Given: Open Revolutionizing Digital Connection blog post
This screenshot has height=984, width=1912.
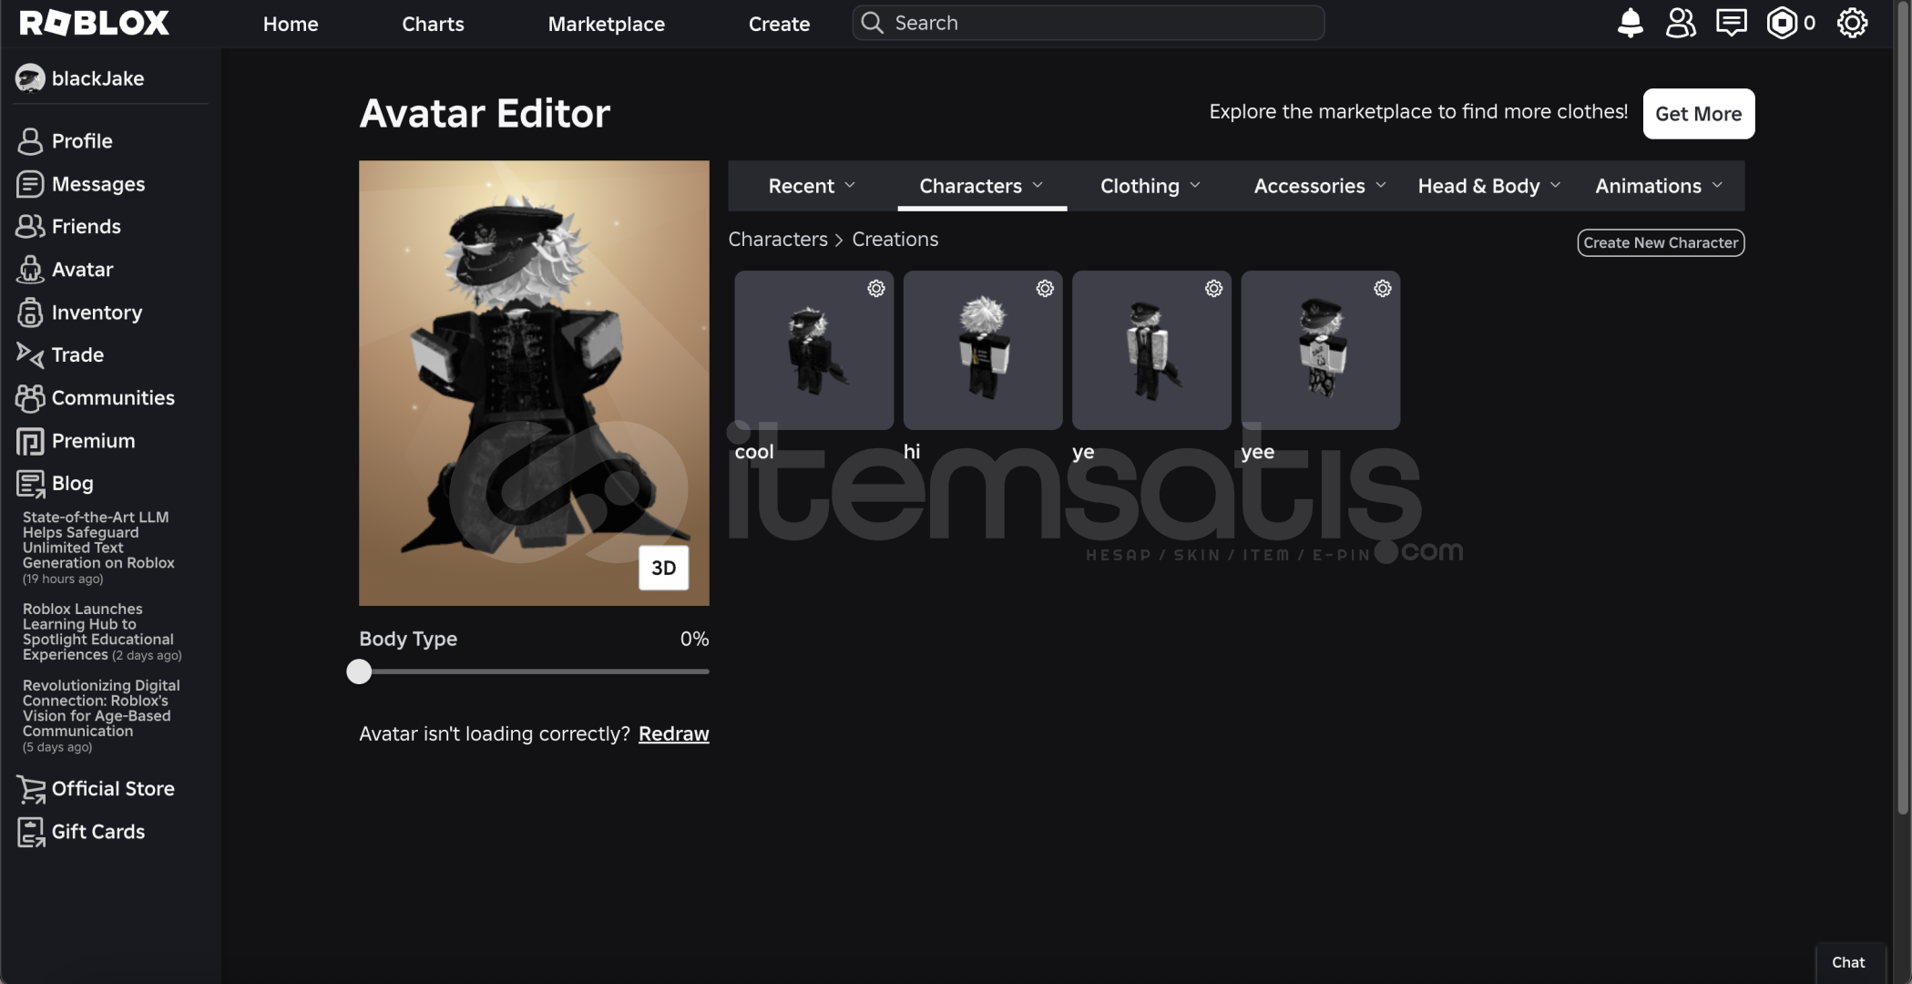Looking at the screenshot, I should (101, 715).
